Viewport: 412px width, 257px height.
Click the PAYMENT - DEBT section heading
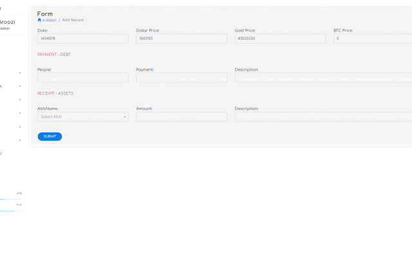[x=54, y=54]
